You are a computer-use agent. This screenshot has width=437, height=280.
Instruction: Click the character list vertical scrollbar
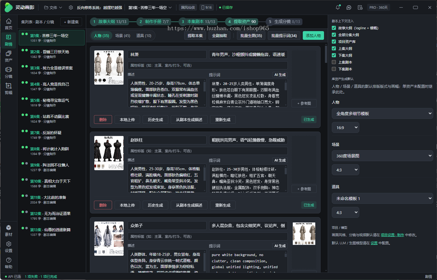pos(325,54)
